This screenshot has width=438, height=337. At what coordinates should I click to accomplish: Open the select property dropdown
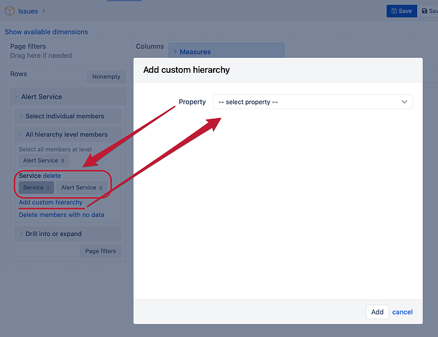313,102
